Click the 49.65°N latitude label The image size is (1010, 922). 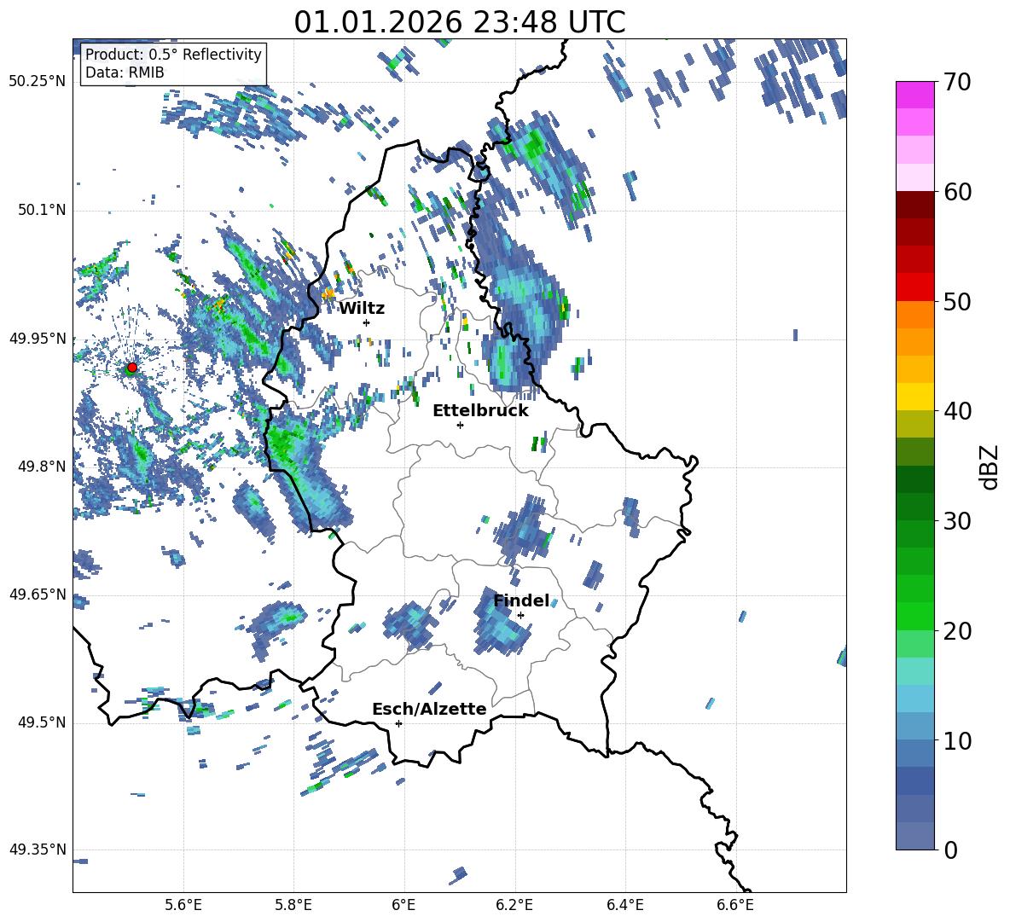38,594
